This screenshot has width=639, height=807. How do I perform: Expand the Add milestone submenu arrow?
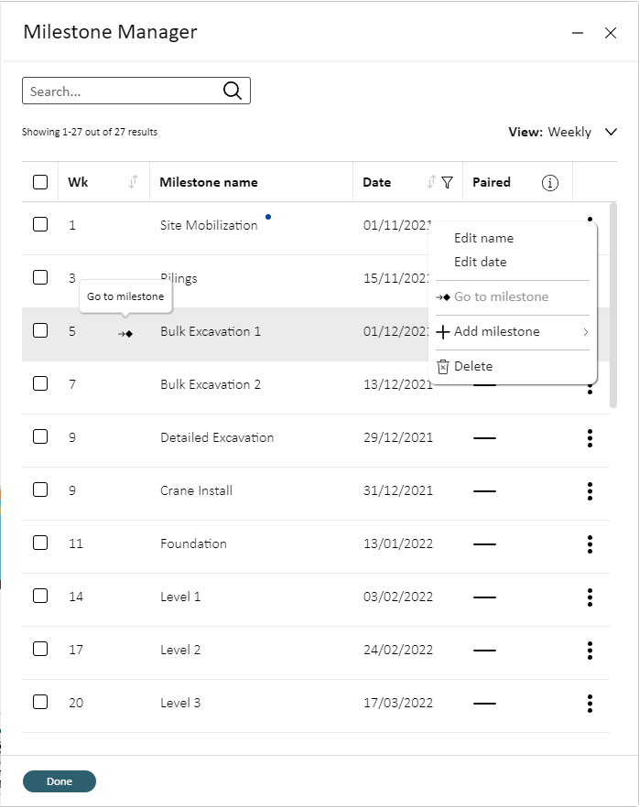586,332
